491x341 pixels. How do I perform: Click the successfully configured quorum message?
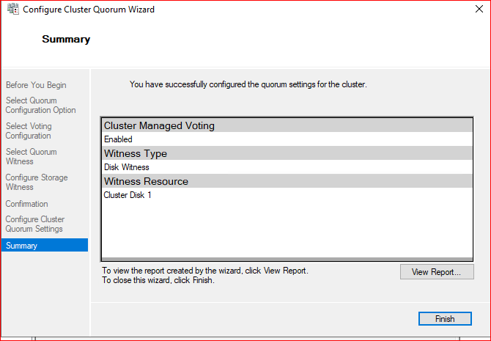point(248,84)
